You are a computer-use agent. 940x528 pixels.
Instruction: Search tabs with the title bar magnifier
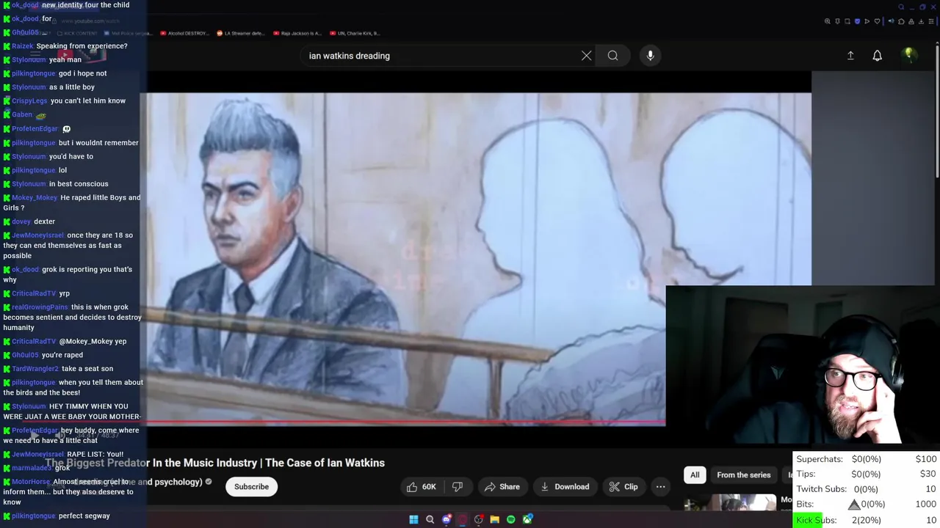click(x=901, y=7)
